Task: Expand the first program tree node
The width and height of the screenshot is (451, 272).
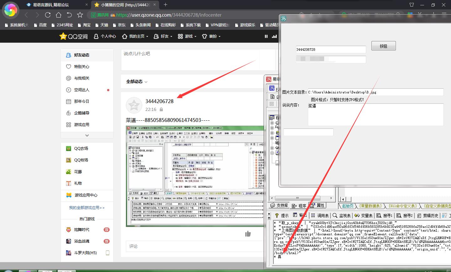Action: pyautogui.click(x=272, y=123)
